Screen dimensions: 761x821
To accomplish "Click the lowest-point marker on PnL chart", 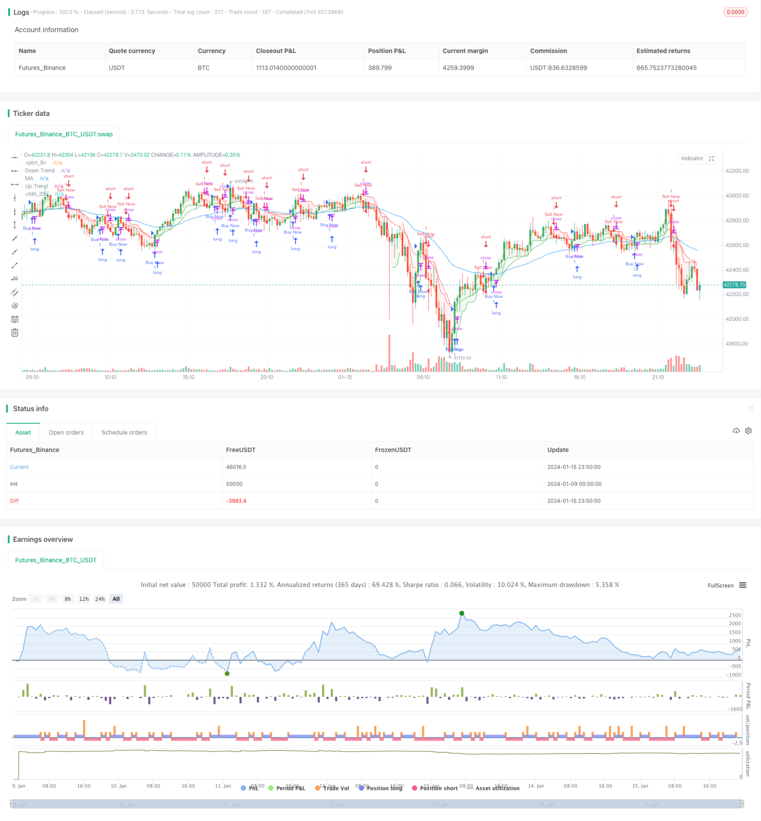I will pos(227,674).
